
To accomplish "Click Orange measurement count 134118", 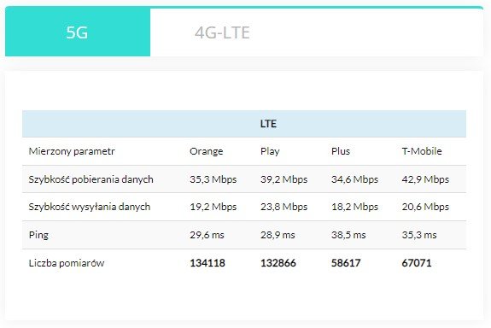I will tap(208, 263).
